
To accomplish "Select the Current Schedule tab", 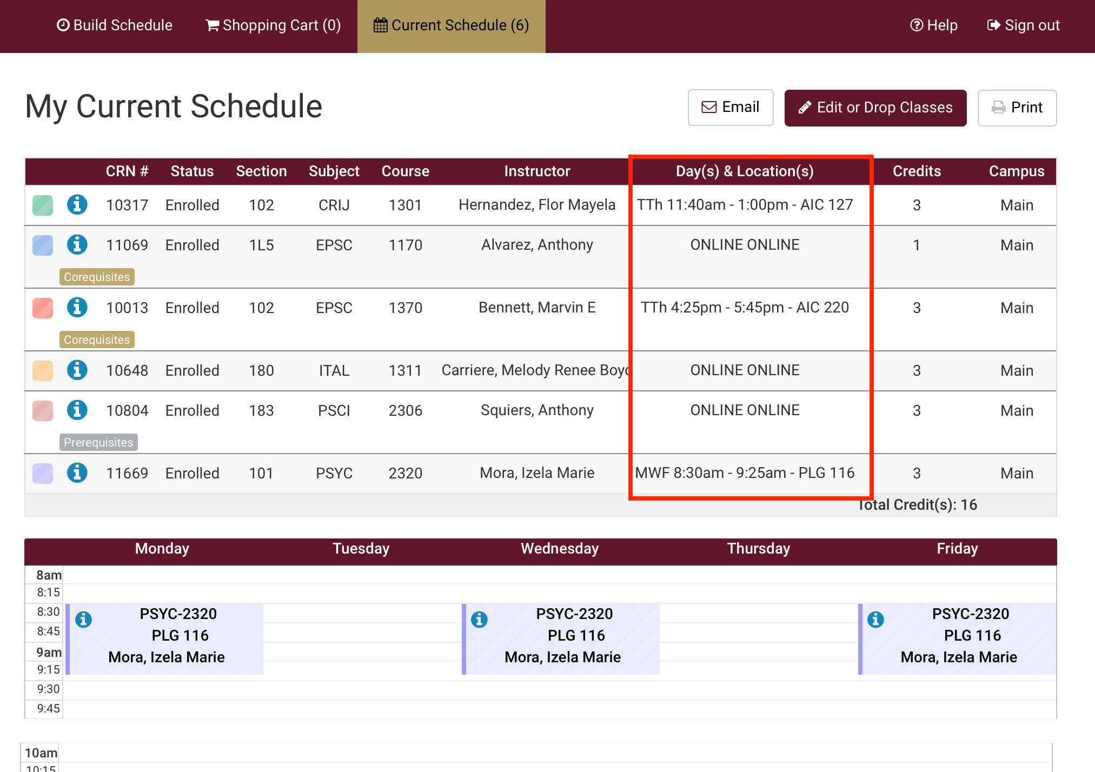I will click(451, 25).
